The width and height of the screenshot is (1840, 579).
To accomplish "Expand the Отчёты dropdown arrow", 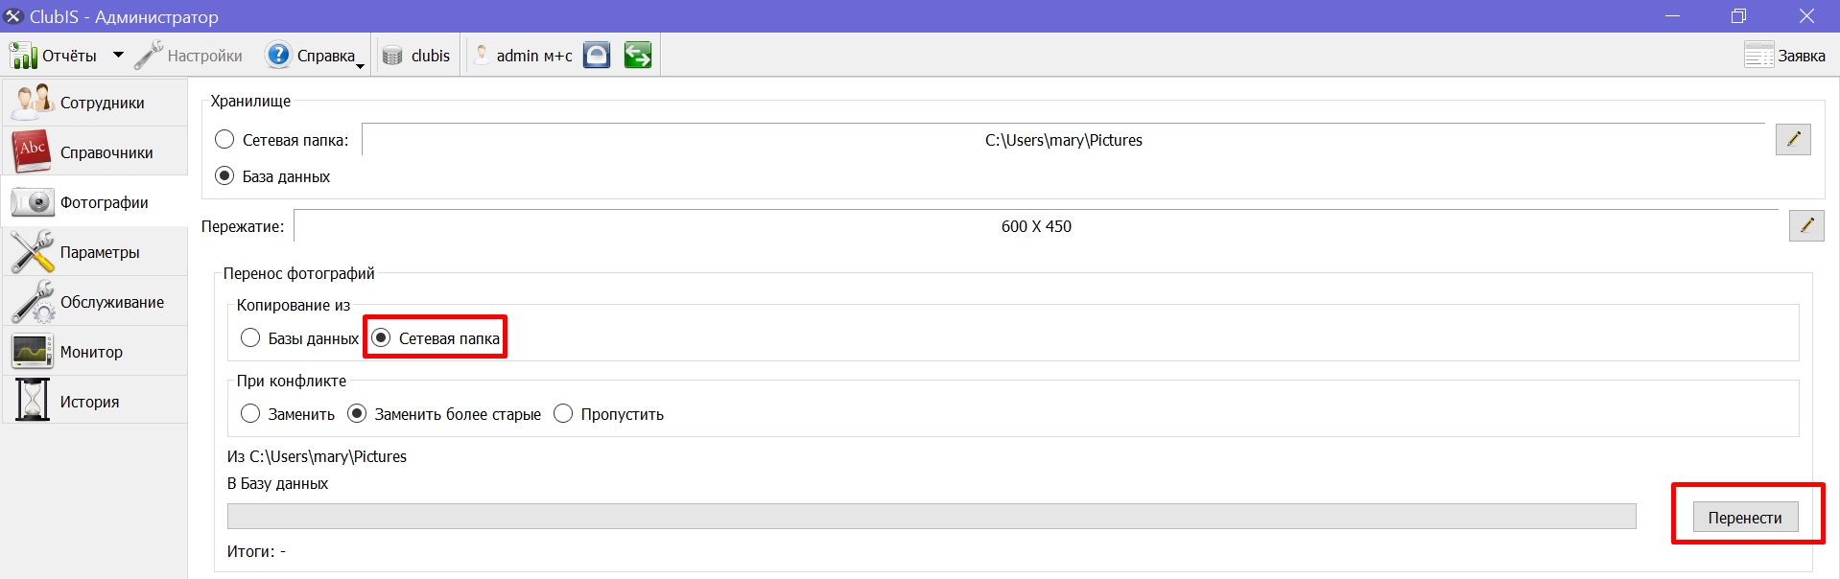I will coord(118,55).
